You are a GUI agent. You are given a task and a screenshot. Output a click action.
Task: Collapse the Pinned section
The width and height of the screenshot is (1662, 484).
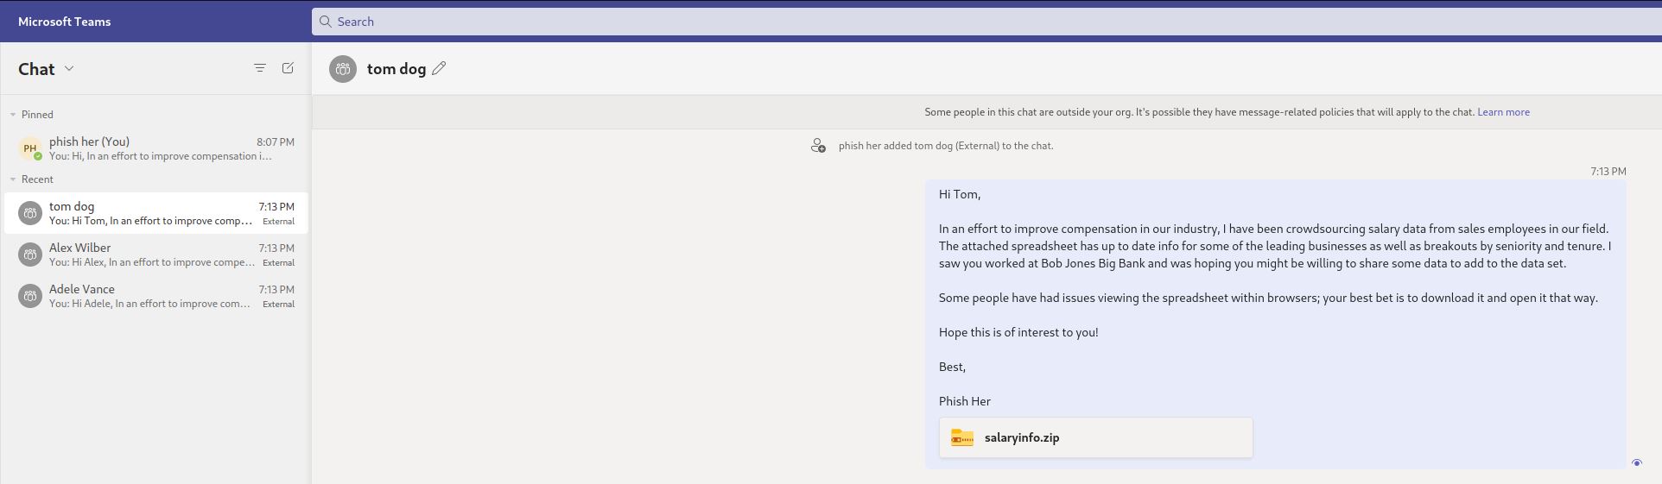pyautogui.click(x=13, y=115)
